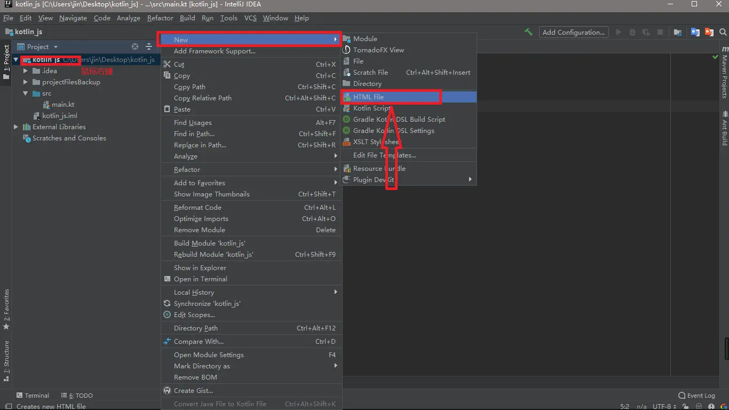Image resolution: width=729 pixels, height=410 pixels.
Task: Click the Edit Scopes circle icon
Action: 167,314
